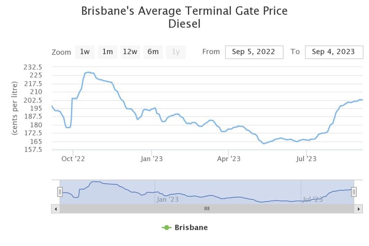The width and height of the screenshot is (369, 246).
Task: Open the To date field showing Sep 4, 2023
Action: click(x=334, y=52)
